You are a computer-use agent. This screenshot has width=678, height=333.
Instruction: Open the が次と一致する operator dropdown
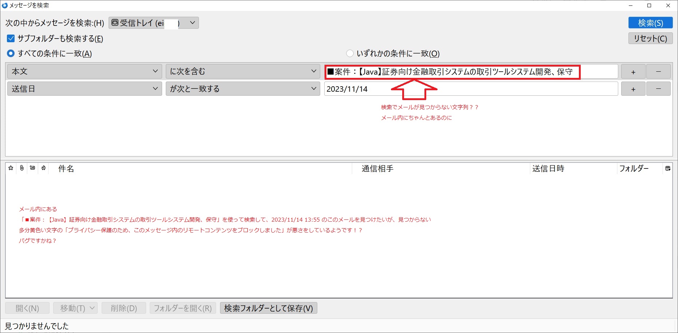[x=243, y=89]
